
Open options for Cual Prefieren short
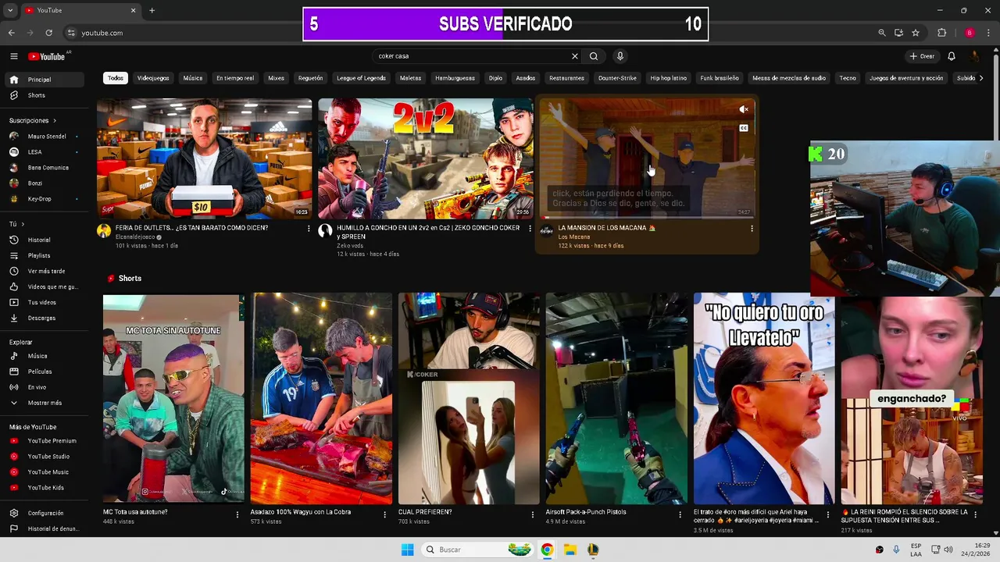tap(532, 514)
